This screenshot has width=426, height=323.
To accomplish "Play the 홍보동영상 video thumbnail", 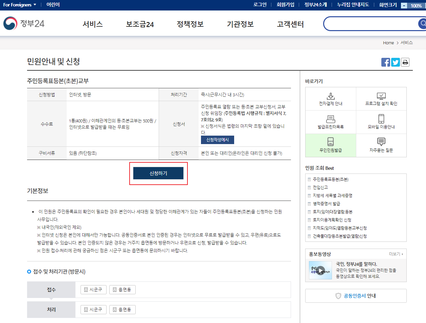I will [320, 270].
